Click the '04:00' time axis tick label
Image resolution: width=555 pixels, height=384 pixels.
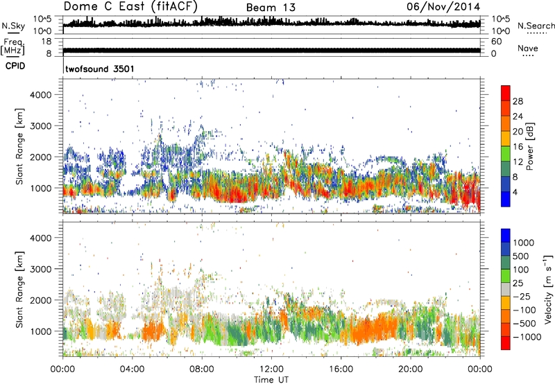pyautogui.click(x=132, y=369)
